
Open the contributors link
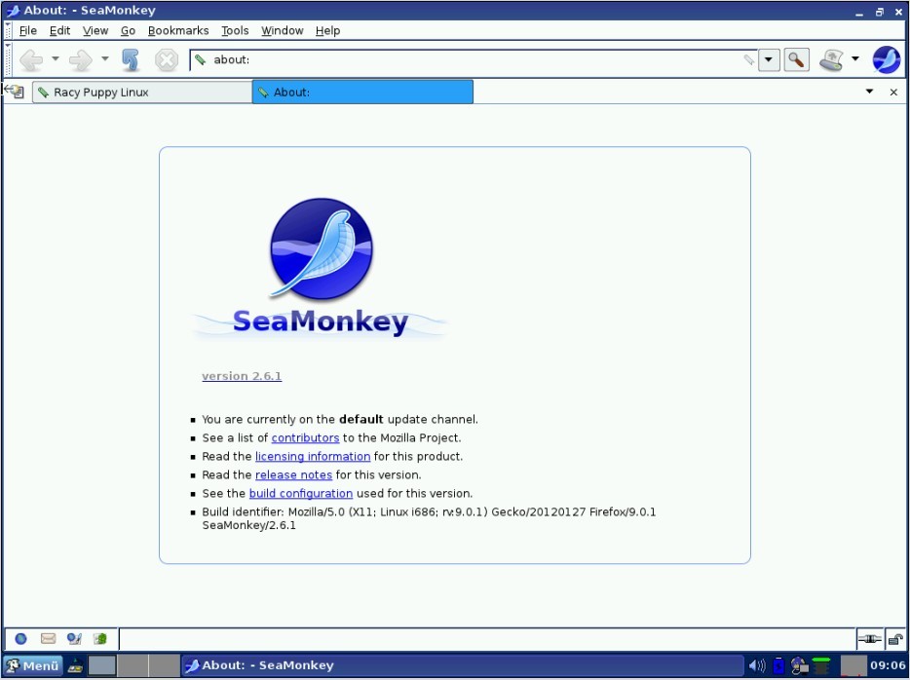pyautogui.click(x=305, y=438)
